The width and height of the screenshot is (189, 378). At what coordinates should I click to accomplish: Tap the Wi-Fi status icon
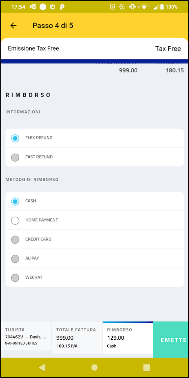pyautogui.click(x=144, y=7)
